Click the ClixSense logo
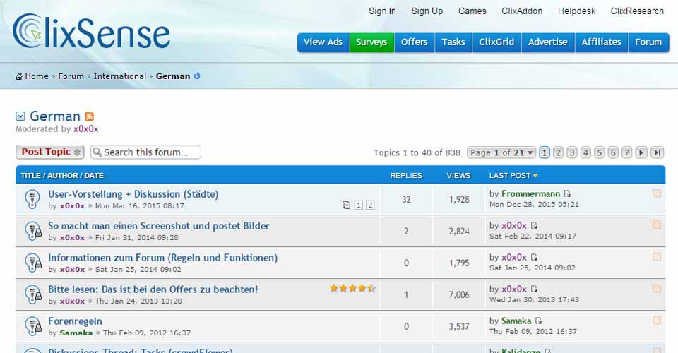This screenshot has width=678, height=353. click(91, 31)
